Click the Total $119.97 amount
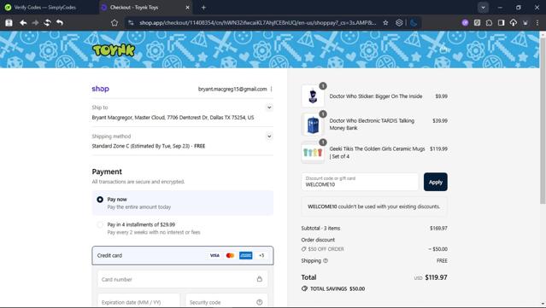546x308 pixels. coord(436,277)
